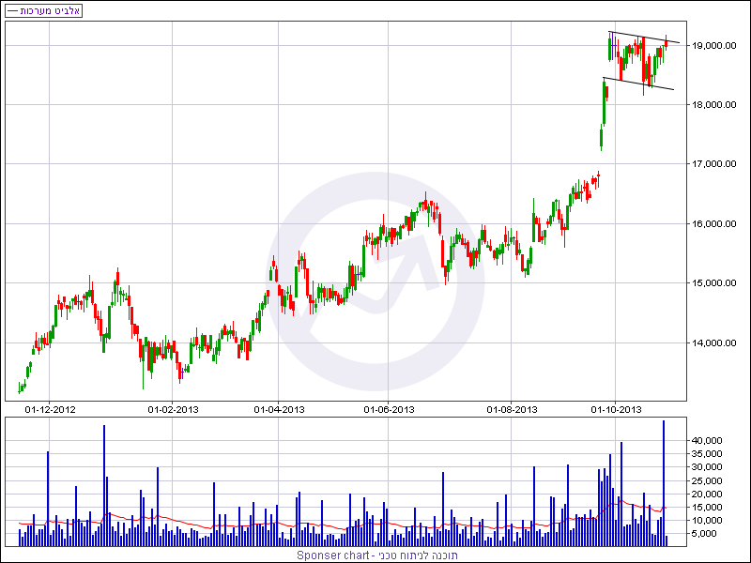Click the 18,000.00 price axis label
751x563 pixels.
(x=714, y=105)
